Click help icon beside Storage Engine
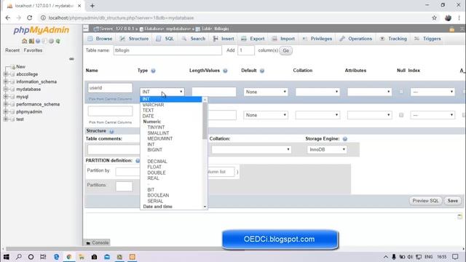 click(x=344, y=139)
